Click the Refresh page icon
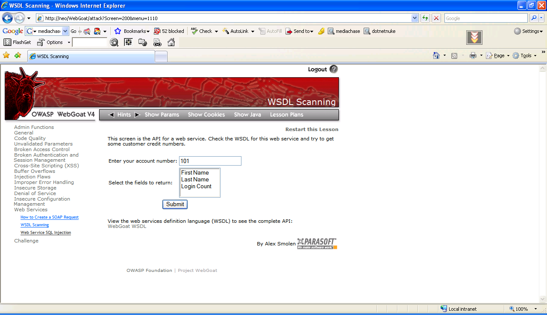 click(x=425, y=18)
